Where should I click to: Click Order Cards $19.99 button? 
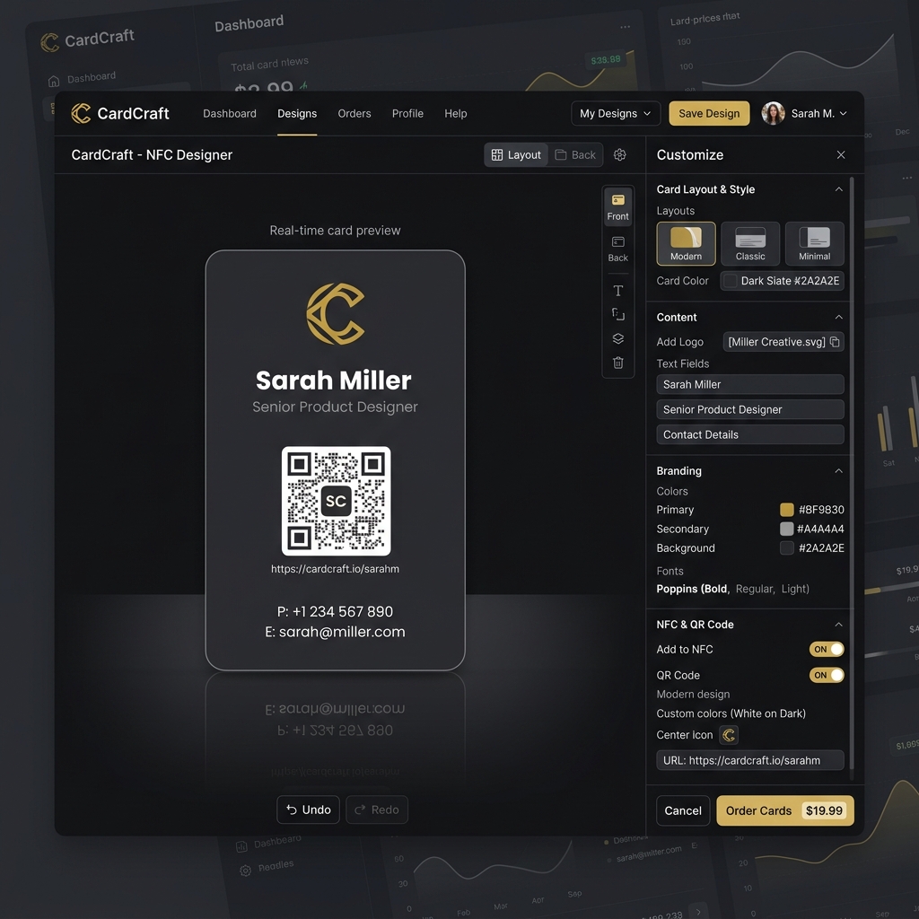pos(784,810)
